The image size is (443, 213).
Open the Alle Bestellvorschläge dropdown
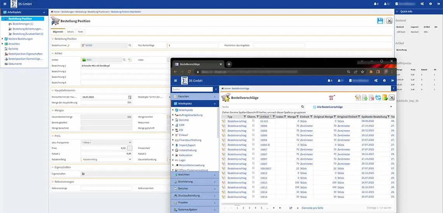coord(391,107)
